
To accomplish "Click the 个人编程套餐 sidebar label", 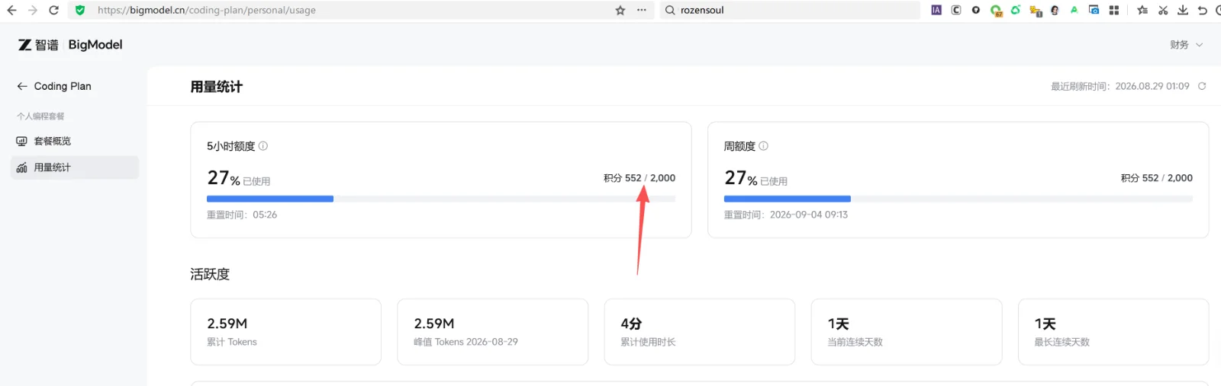I will [x=40, y=116].
